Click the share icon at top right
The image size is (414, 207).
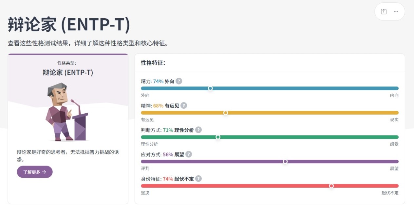[384, 11]
